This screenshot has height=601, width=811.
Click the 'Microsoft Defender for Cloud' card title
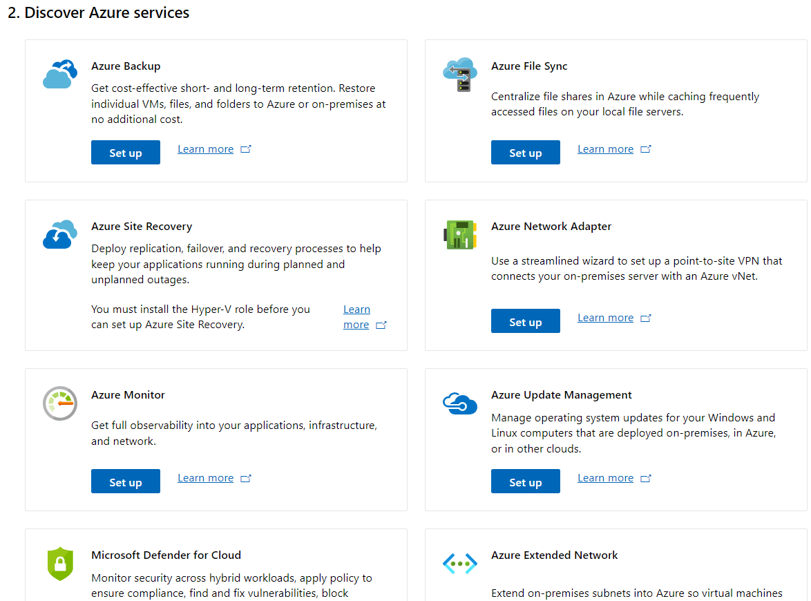166,555
